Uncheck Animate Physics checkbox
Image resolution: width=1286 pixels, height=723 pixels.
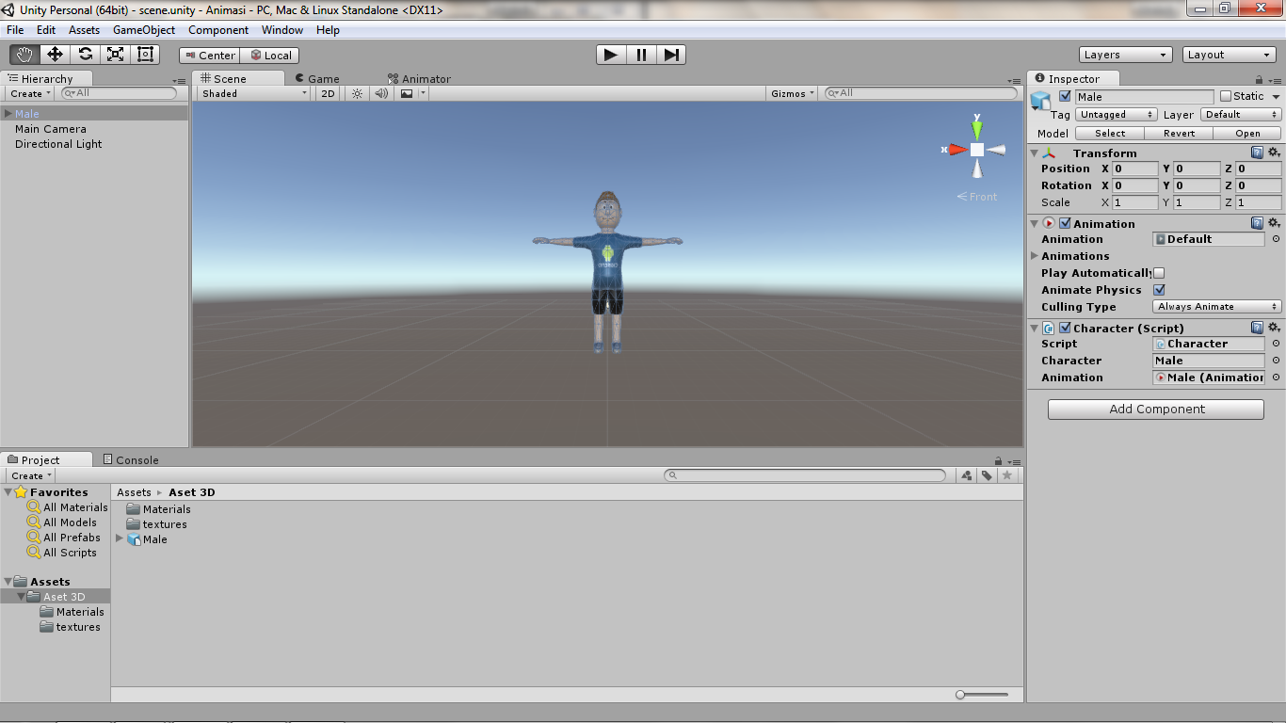1159,290
